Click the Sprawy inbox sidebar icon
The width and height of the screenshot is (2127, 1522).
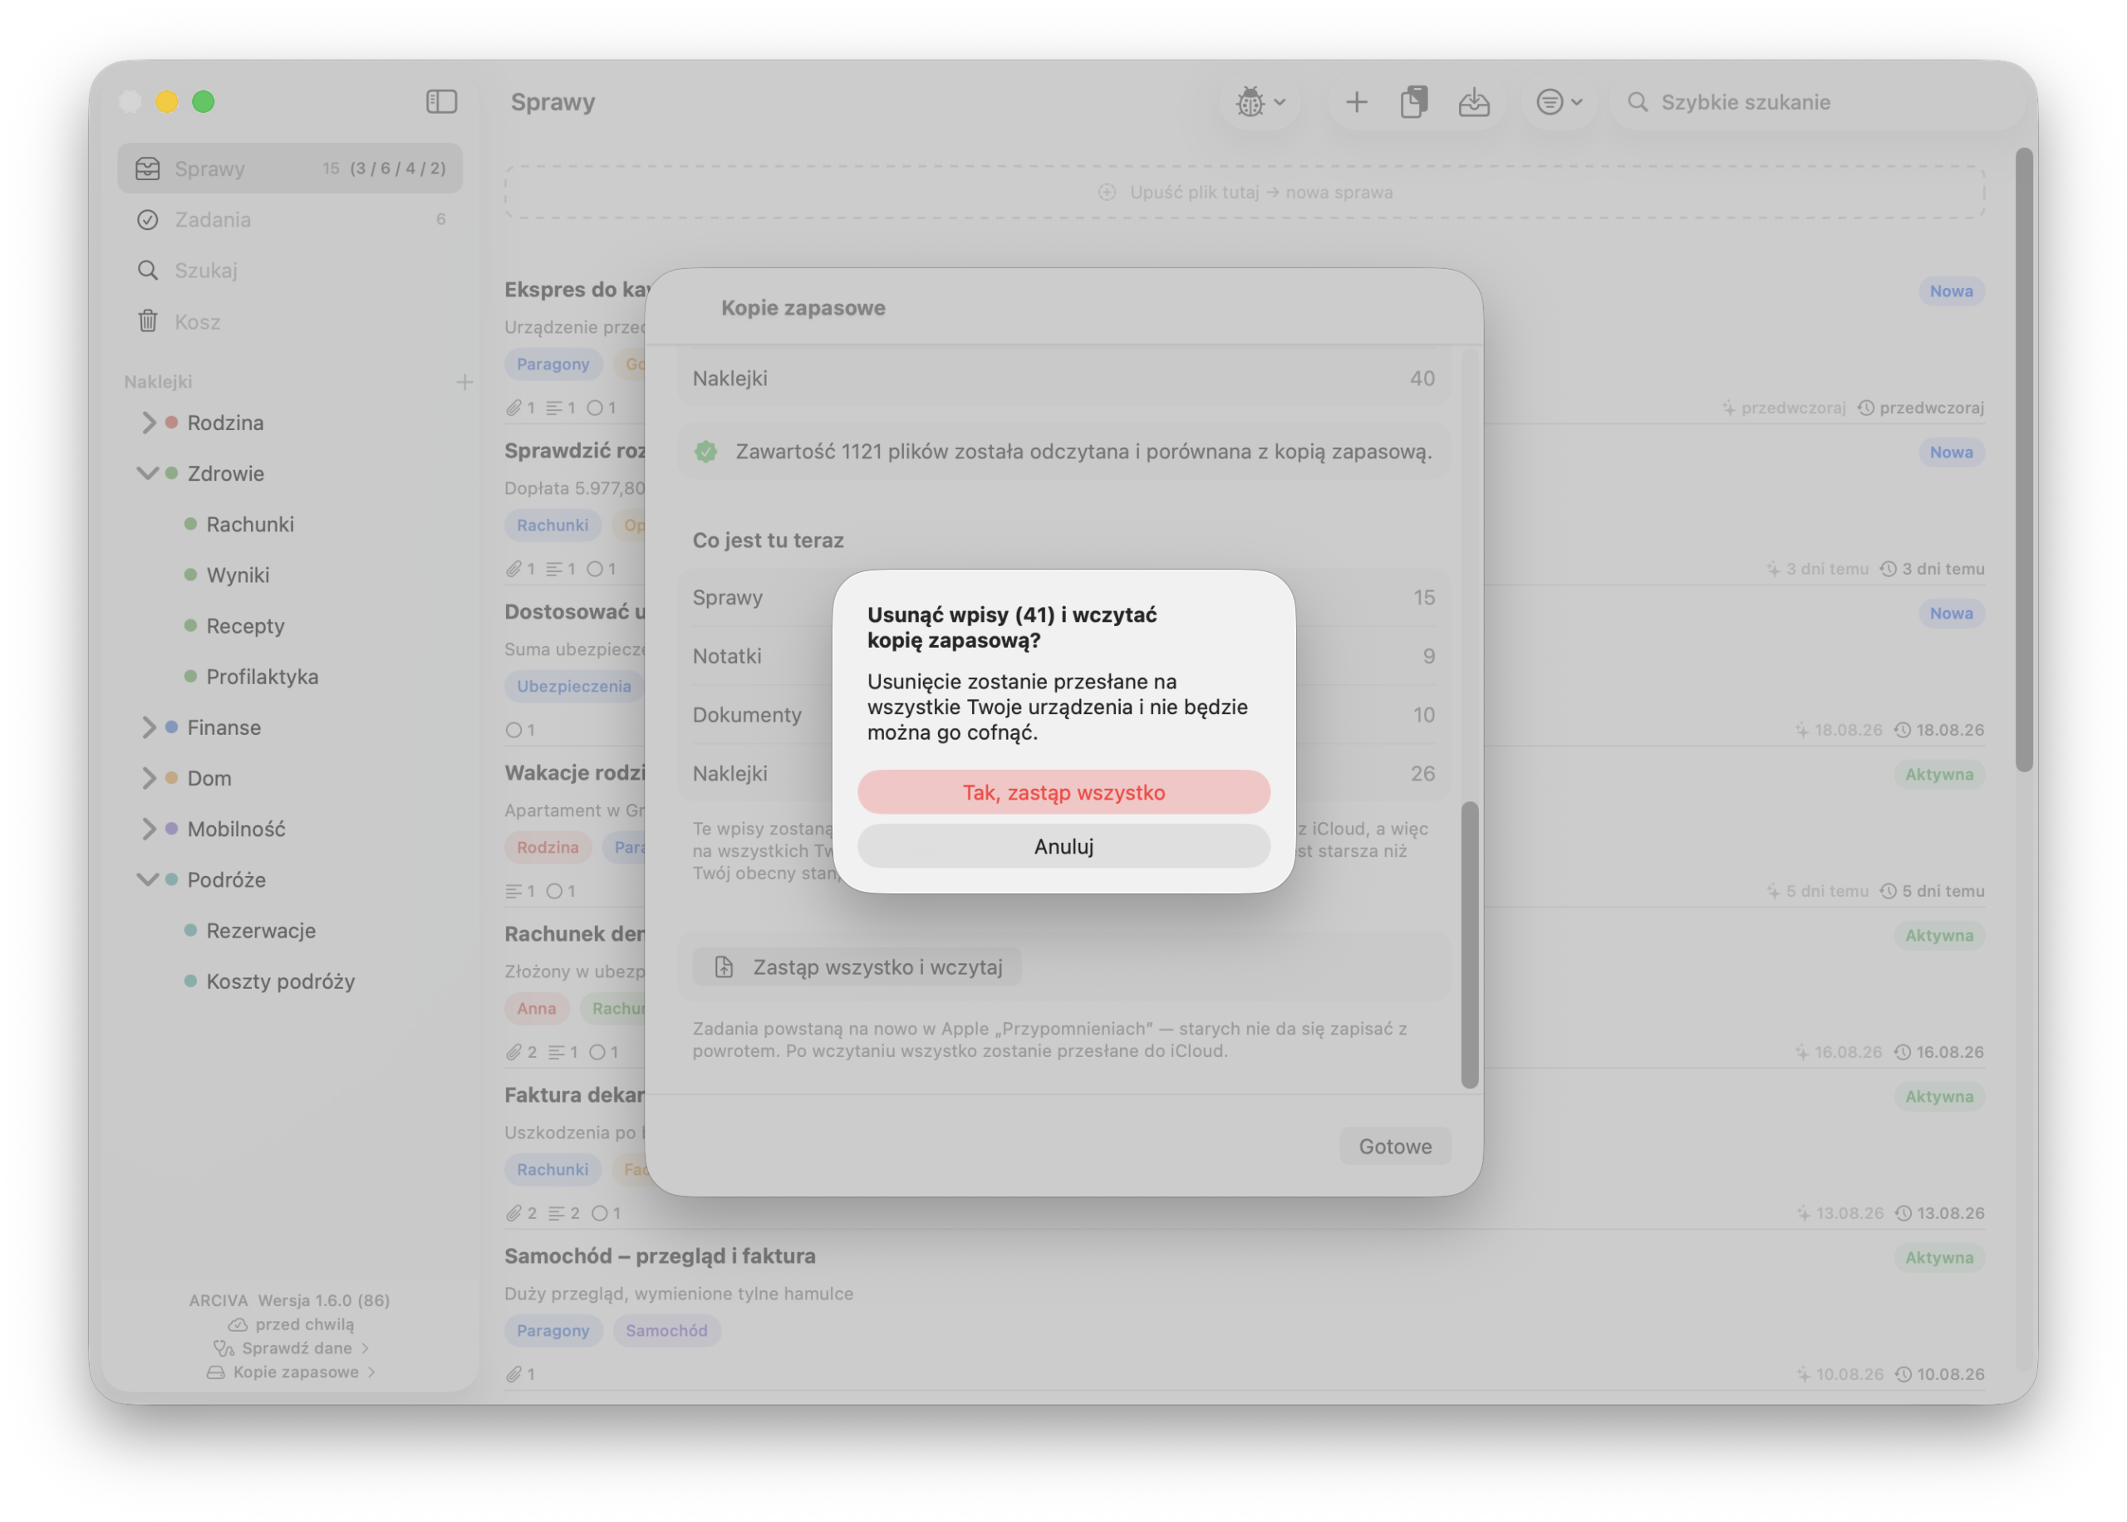(147, 168)
